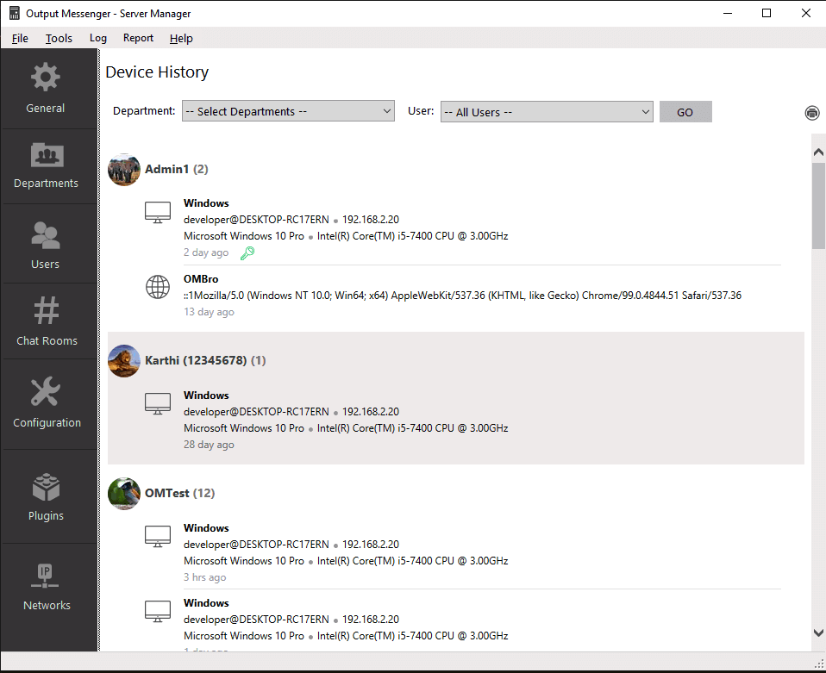The image size is (826, 673).
Task: Click the Output Messenger app icon in title bar
Action: pos(14,13)
